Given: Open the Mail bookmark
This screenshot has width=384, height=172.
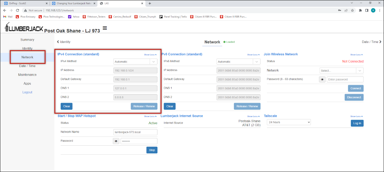Looking at the screenshot, I should [x=8, y=17].
